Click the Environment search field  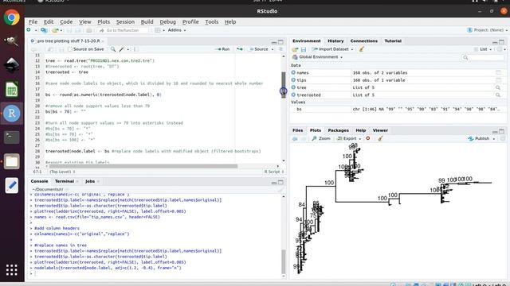coord(483,57)
